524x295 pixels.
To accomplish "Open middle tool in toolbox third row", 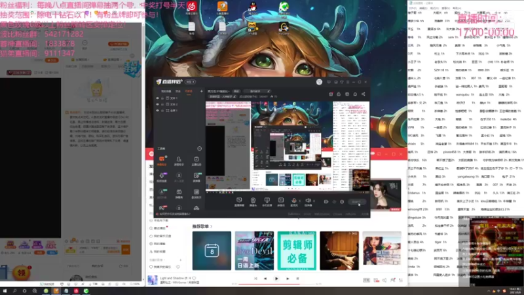I will coord(179,193).
